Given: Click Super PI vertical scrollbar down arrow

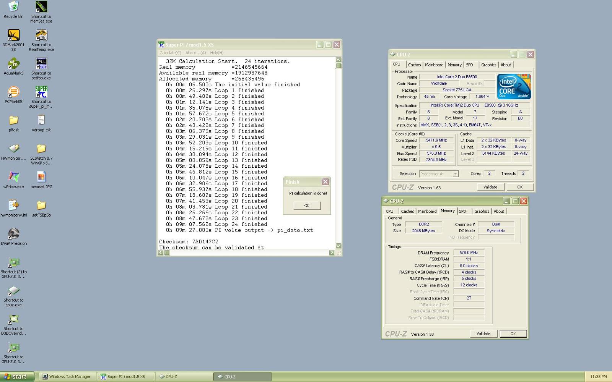Looking at the screenshot, I should tap(338, 246).
